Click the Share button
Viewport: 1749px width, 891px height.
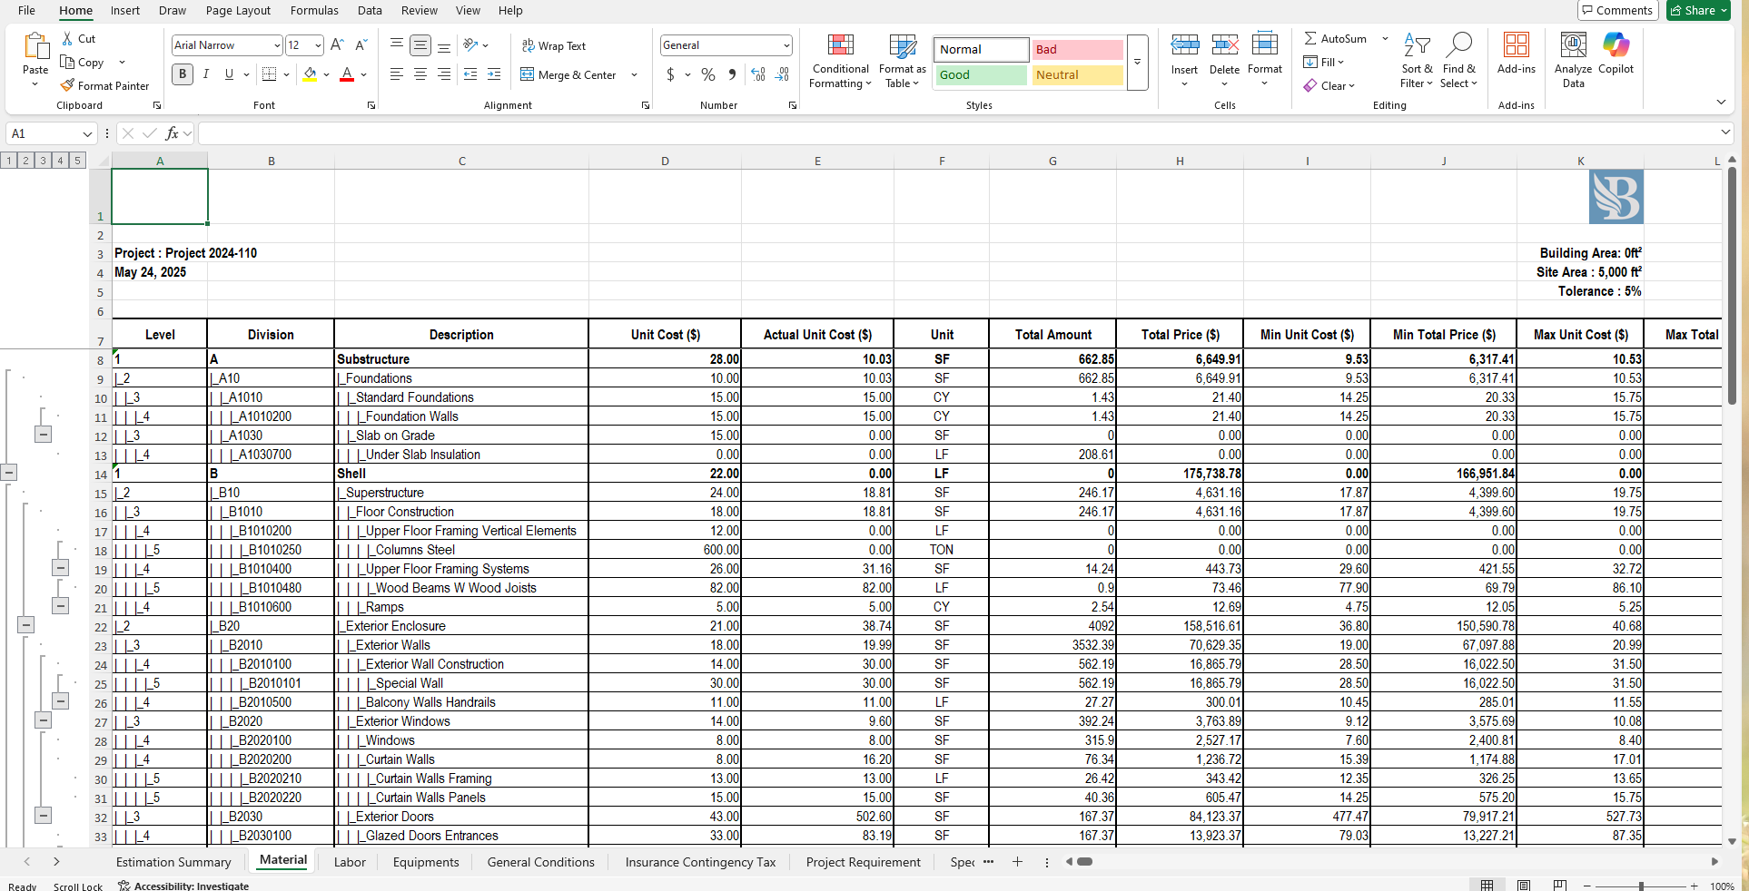click(1698, 11)
